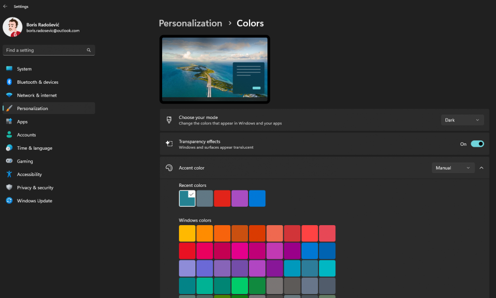Open the Boris Radošević profile avatar

pyautogui.click(x=12, y=27)
